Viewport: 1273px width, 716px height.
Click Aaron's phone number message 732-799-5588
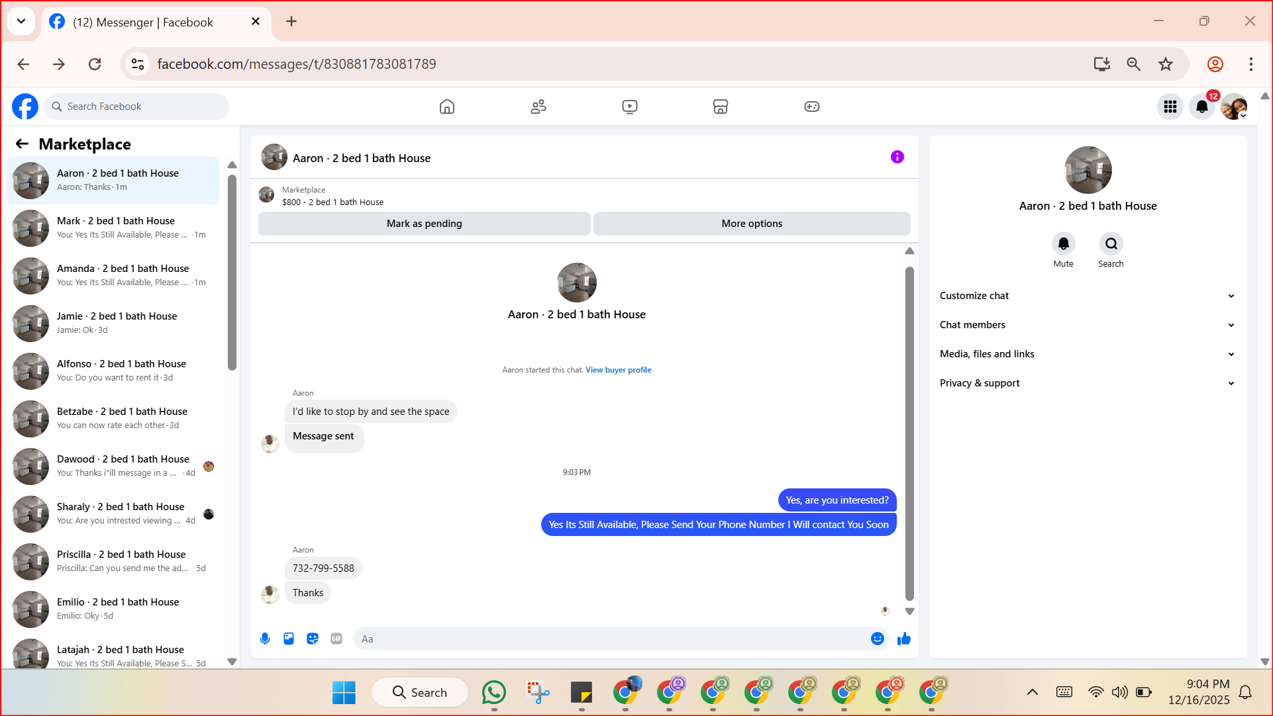pos(323,568)
